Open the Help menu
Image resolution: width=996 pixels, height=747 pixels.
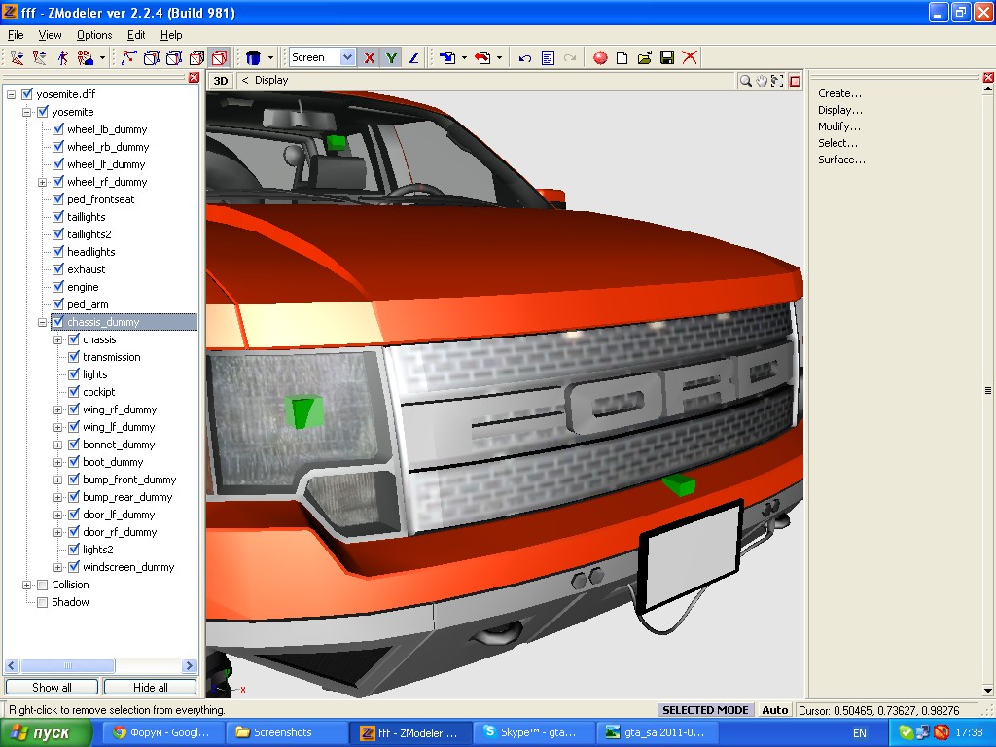click(x=171, y=35)
